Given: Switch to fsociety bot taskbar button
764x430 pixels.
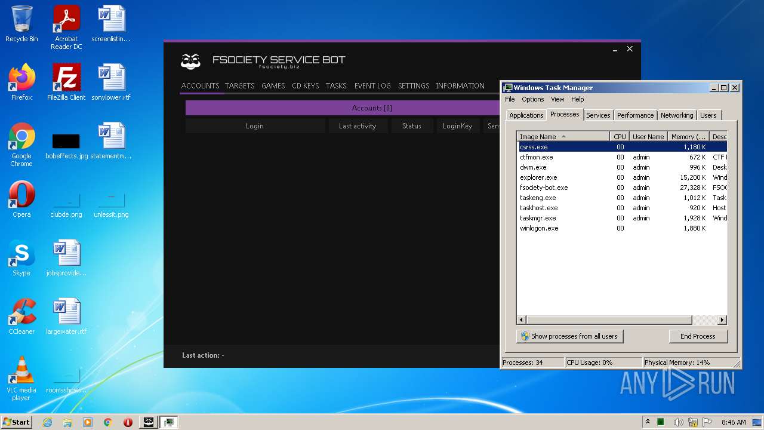Looking at the screenshot, I should pyautogui.click(x=149, y=422).
